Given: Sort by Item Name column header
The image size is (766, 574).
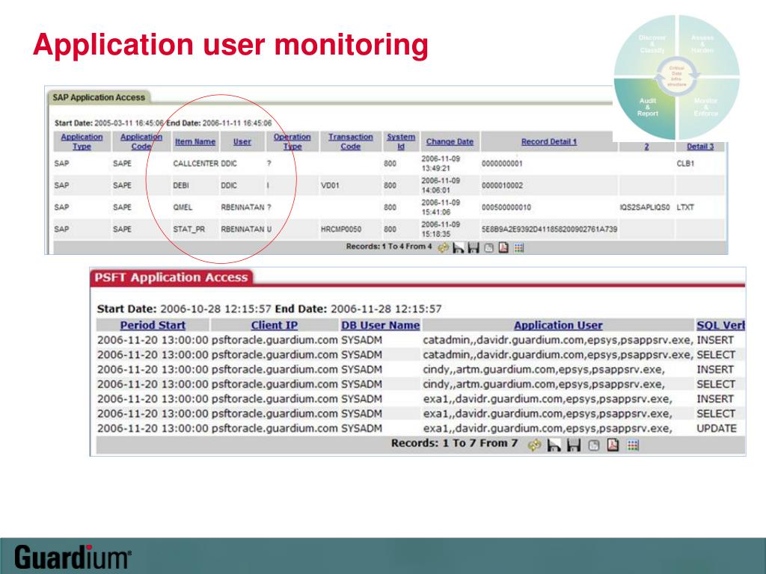Looking at the screenshot, I should (x=195, y=141).
